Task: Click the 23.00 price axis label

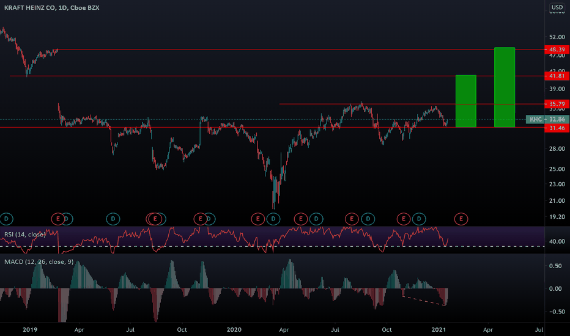Action: [557, 184]
